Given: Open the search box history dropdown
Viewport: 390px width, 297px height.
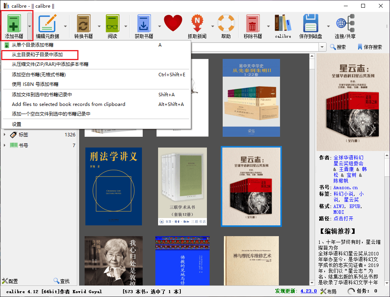Looking at the screenshot, I should point(322,47).
